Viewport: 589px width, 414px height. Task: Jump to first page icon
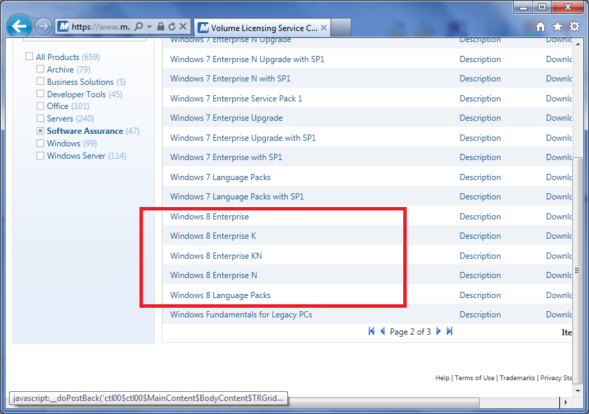click(371, 331)
